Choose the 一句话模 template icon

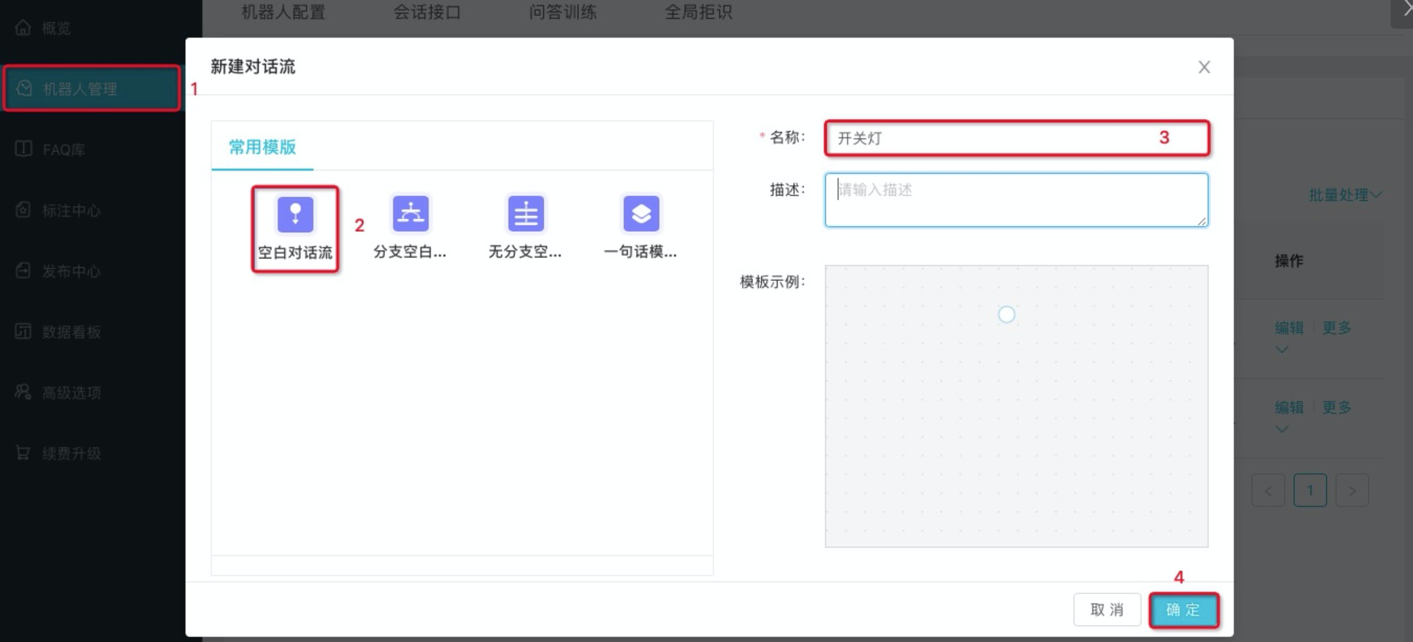(x=641, y=214)
